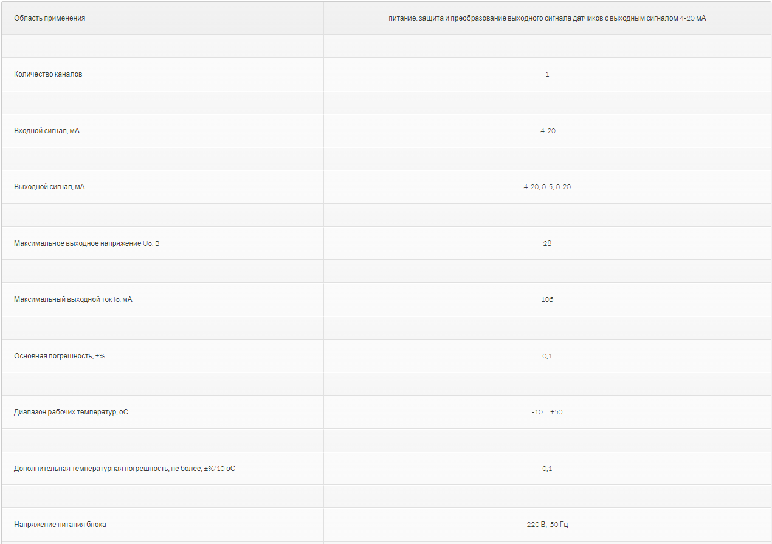Click the 'Напряжение питания блока' label

tap(60, 525)
